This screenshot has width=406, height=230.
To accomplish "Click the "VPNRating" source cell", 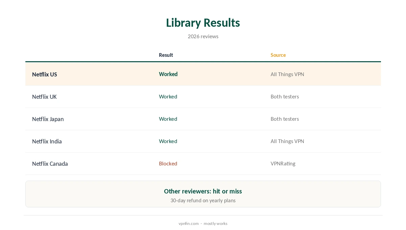I will (x=283, y=163).
